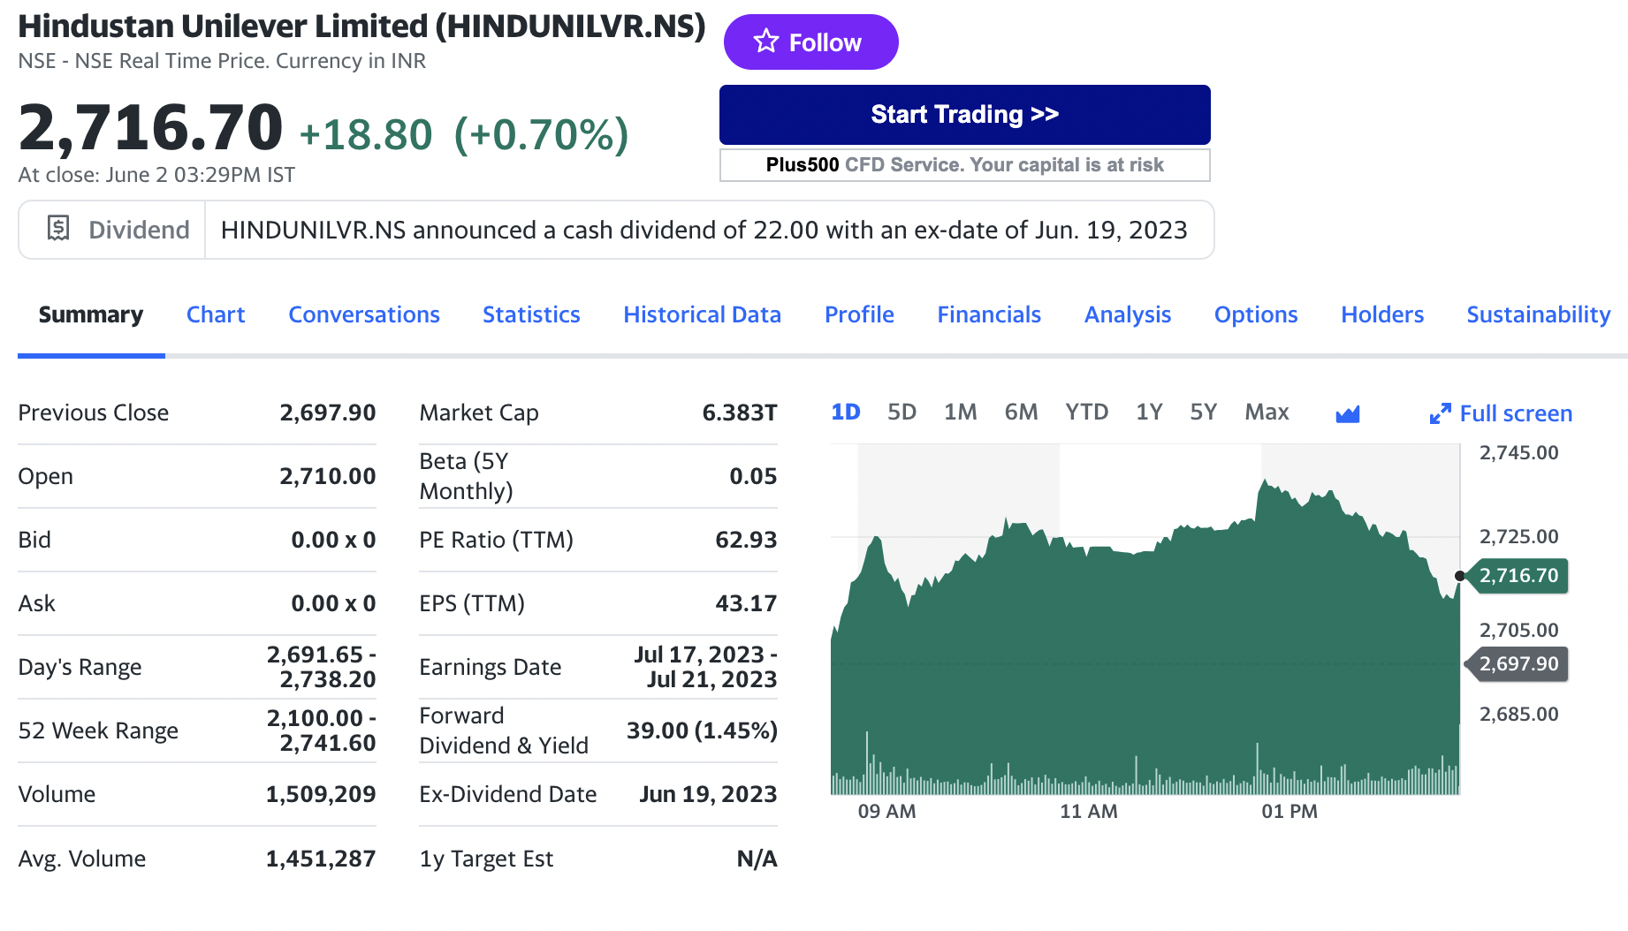This screenshot has width=1628, height=931.
Task: Open the Statistics tab
Action: point(531,315)
